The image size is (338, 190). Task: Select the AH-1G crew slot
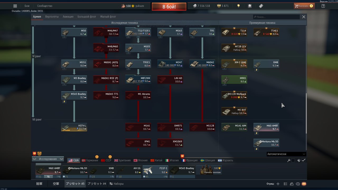click(x=129, y=170)
